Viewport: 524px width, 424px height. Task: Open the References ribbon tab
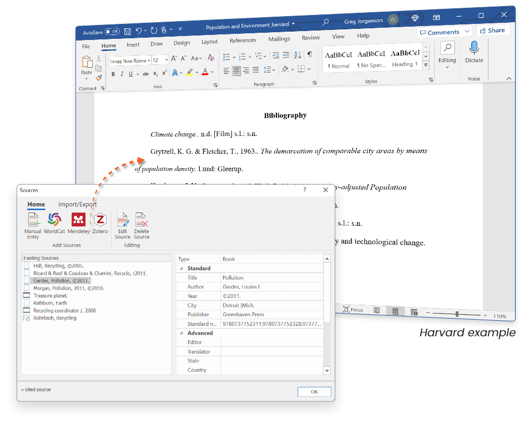coord(243,40)
